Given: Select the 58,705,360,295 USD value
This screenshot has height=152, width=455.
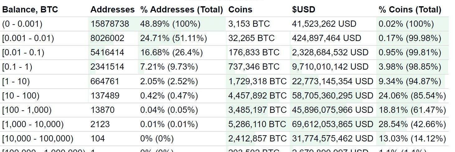Looking at the screenshot, I should point(332,96).
